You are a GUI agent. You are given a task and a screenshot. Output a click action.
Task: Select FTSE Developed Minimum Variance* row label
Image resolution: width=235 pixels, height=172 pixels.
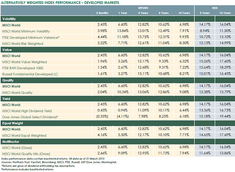point(31,38)
